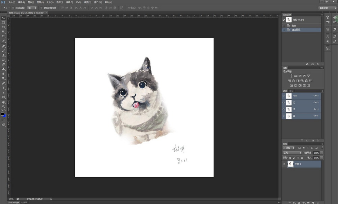Image resolution: width=338 pixels, height=204 pixels.
Task: Hide the 蓝 channel visibility eye
Action: 284,116
